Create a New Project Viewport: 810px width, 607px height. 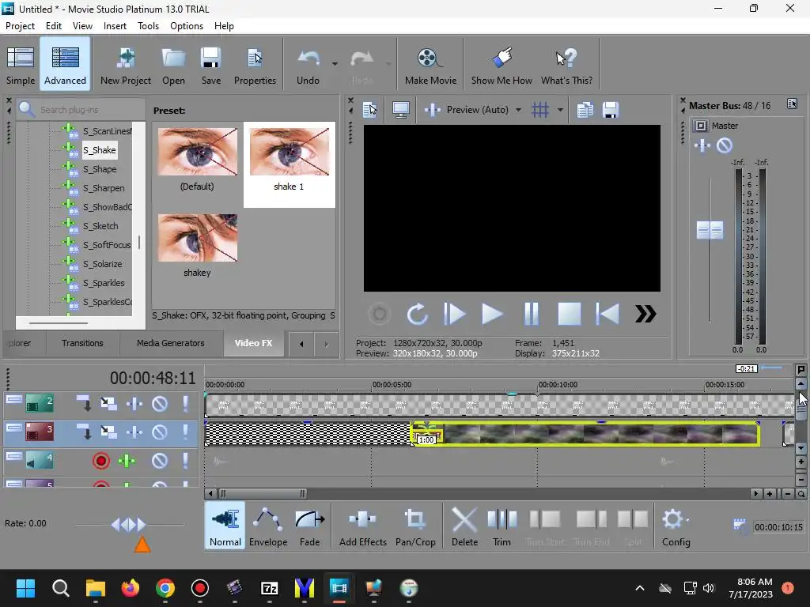(126, 65)
